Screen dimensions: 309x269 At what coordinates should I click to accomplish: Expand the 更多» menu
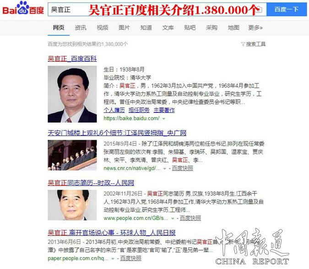point(255,28)
